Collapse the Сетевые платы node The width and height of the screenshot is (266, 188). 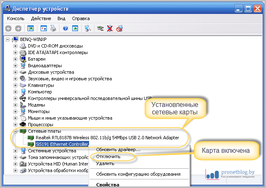[x=16, y=131]
